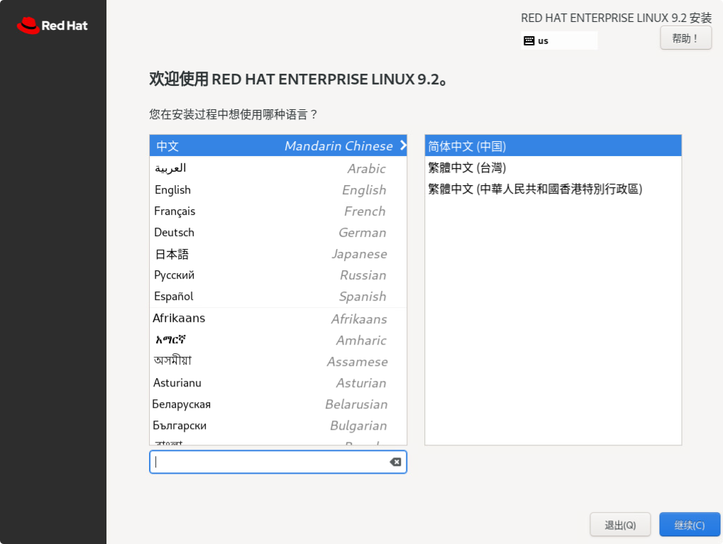Click the 继续(C) continue button

(x=690, y=525)
